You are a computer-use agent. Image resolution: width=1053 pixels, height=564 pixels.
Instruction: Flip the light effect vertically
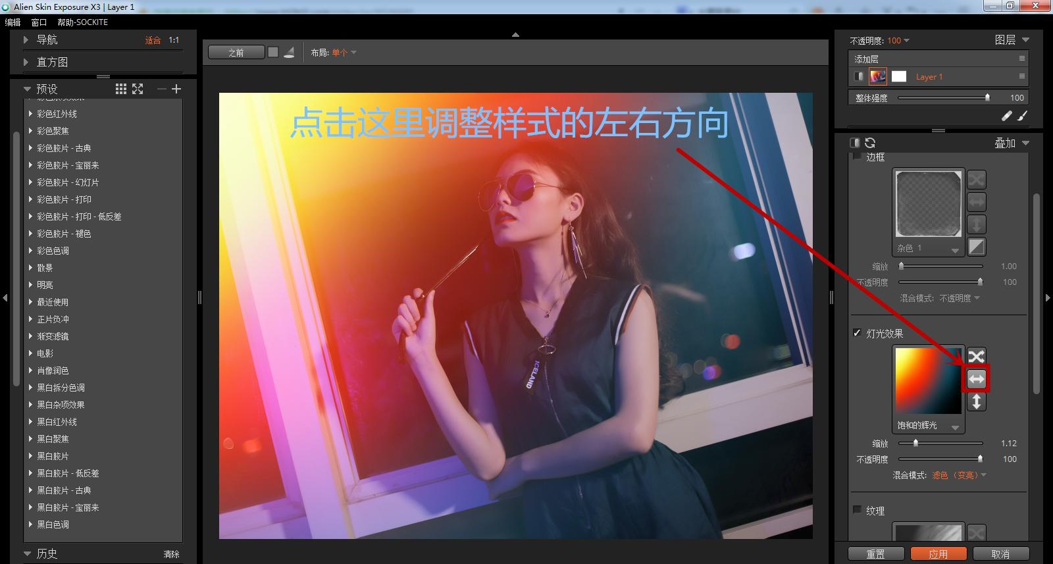coord(977,401)
